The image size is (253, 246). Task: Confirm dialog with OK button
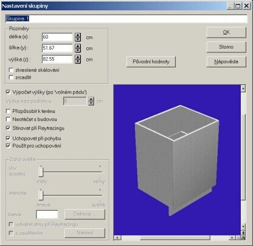coord(226,32)
